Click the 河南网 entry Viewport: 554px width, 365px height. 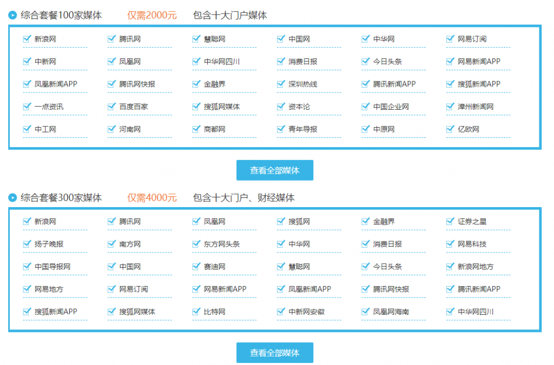(x=130, y=130)
